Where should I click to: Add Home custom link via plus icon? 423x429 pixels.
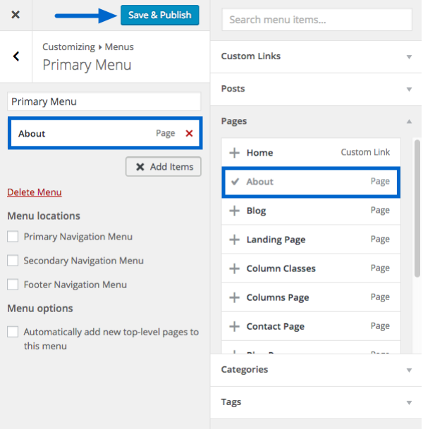coord(234,153)
